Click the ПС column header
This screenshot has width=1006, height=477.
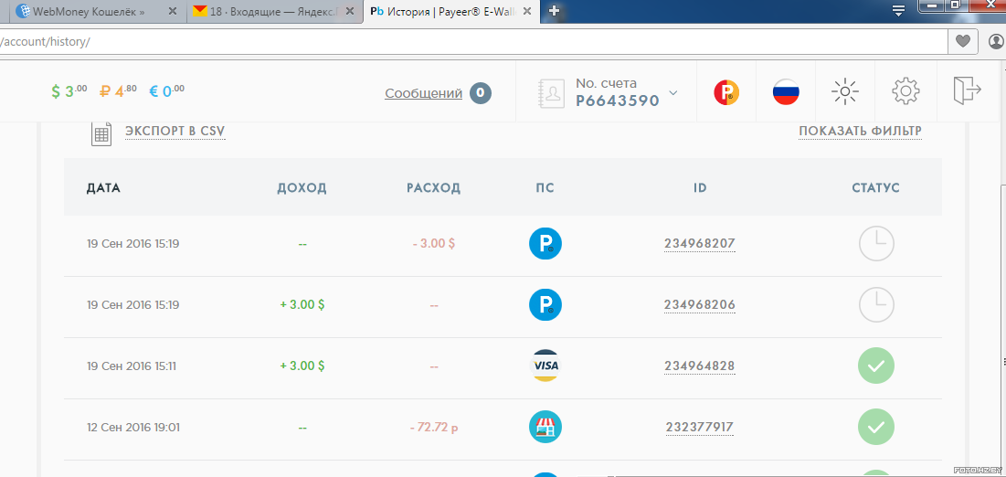pyautogui.click(x=545, y=188)
